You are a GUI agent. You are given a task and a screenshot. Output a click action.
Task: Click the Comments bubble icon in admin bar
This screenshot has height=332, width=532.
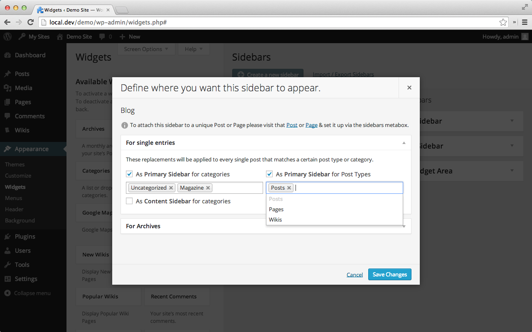point(102,37)
